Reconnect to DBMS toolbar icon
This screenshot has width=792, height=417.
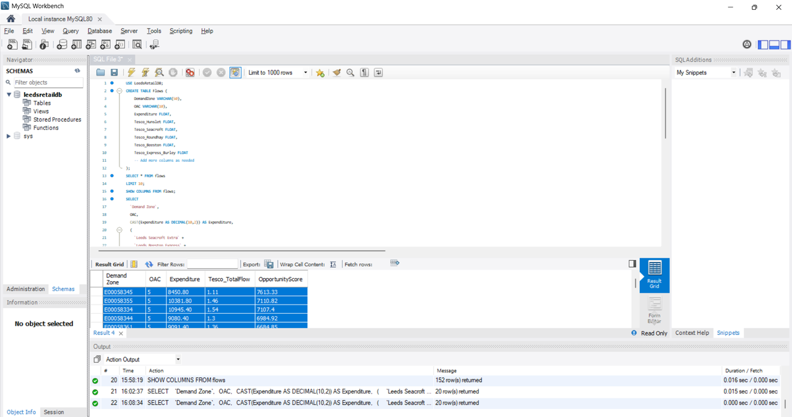pyautogui.click(x=155, y=44)
